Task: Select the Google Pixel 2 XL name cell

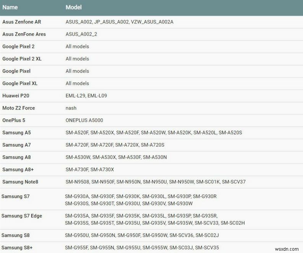Action: click(x=22, y=59)
